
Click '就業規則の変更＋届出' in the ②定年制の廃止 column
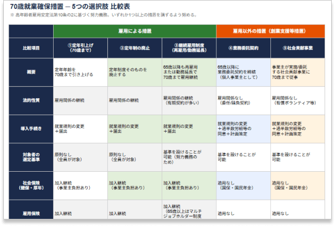coord(135,129)
